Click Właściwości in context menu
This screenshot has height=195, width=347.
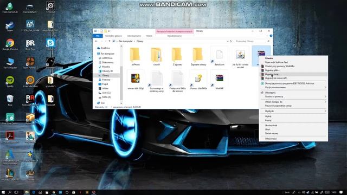[293, 139]
